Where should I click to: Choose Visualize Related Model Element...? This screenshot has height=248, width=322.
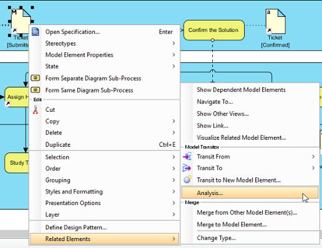[250, 137]
